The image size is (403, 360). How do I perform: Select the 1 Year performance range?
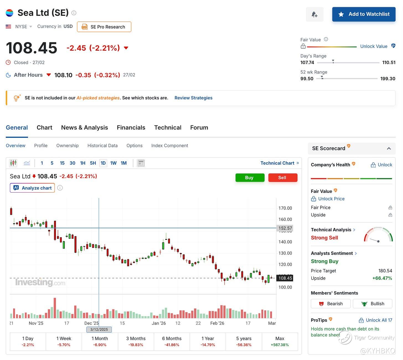(x=208, y=341)
